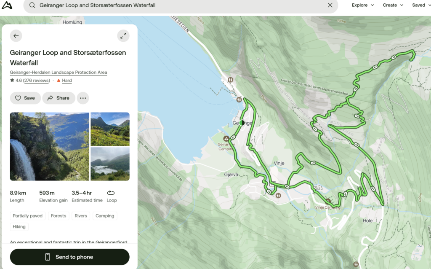The width and height of the screenshot is (431, 269).
Task: Open the large waterfall photo thumbnail
Action: pyautogui.click(x=50, y=146)
